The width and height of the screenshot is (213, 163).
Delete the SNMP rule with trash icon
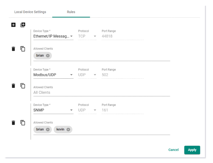13,123
